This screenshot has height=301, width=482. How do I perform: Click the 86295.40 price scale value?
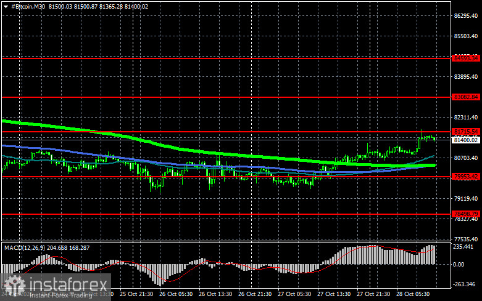466,16
